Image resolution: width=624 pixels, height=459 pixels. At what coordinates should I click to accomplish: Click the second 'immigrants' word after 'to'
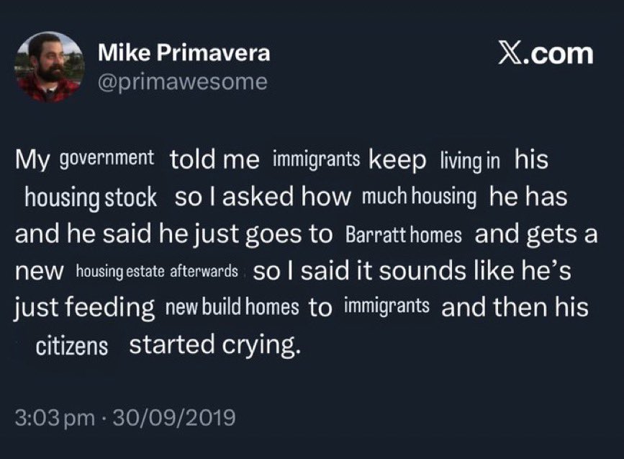coord(386,306)
